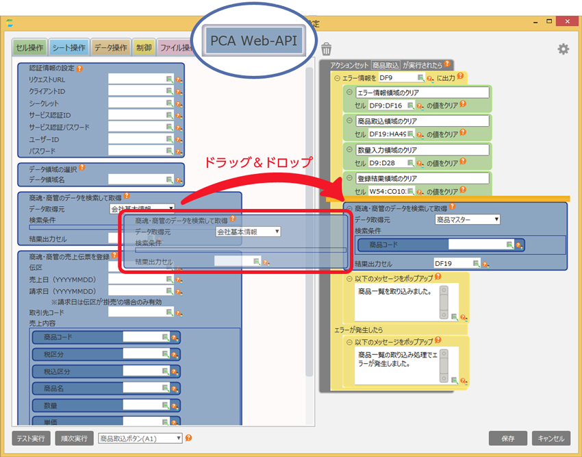Click the cell picker icon for ユーザーID

(169, 139)
